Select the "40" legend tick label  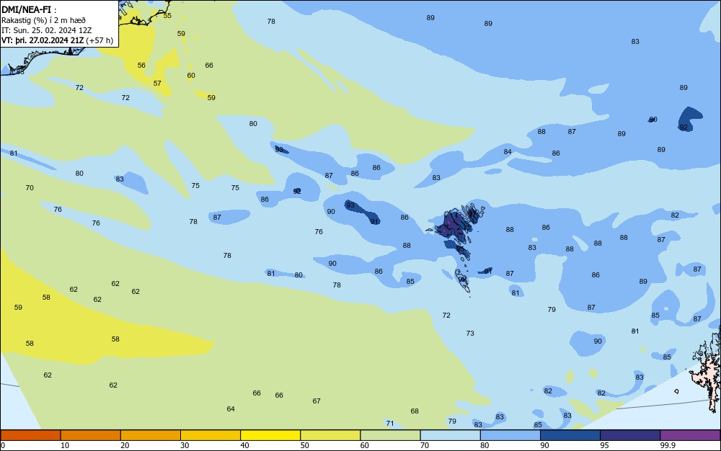point(244,445)
